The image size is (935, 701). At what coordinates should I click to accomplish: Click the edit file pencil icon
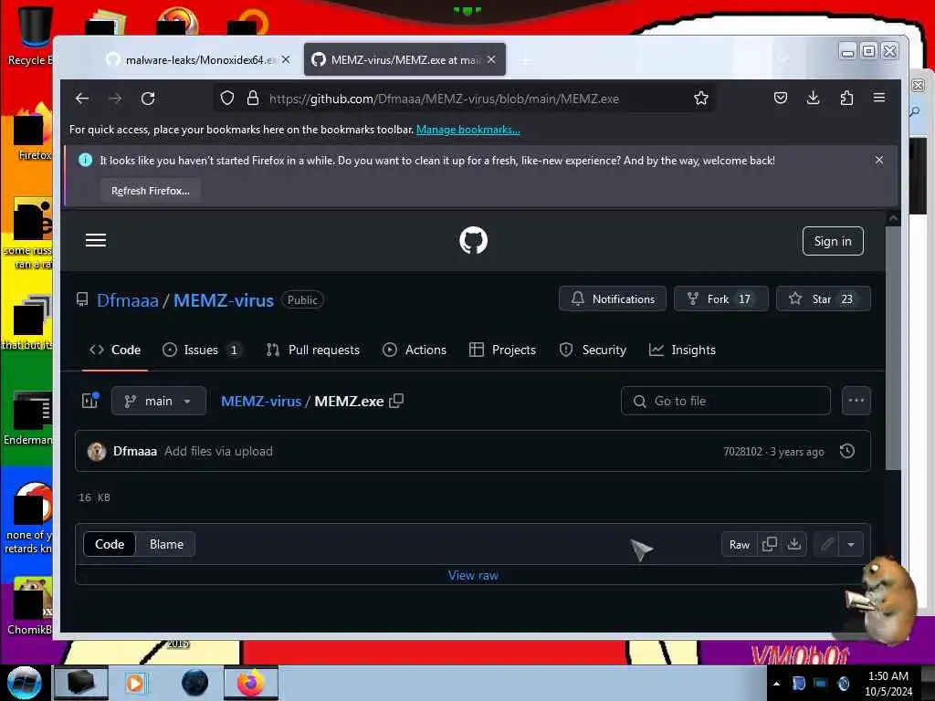tap(826, 544)
